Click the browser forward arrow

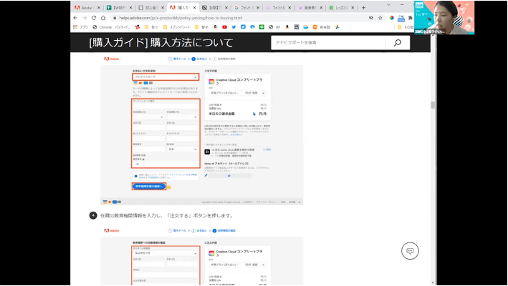coord(85,17)
